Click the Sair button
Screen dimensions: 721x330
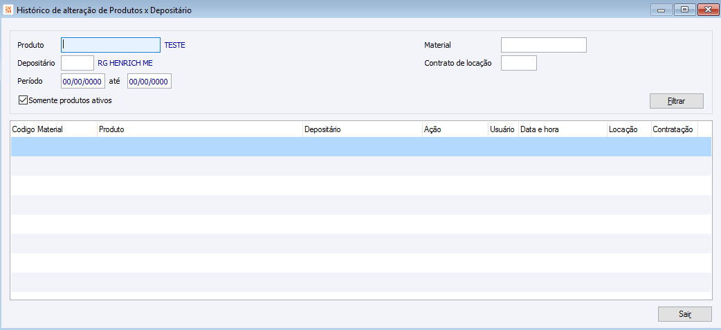(685, 314)
